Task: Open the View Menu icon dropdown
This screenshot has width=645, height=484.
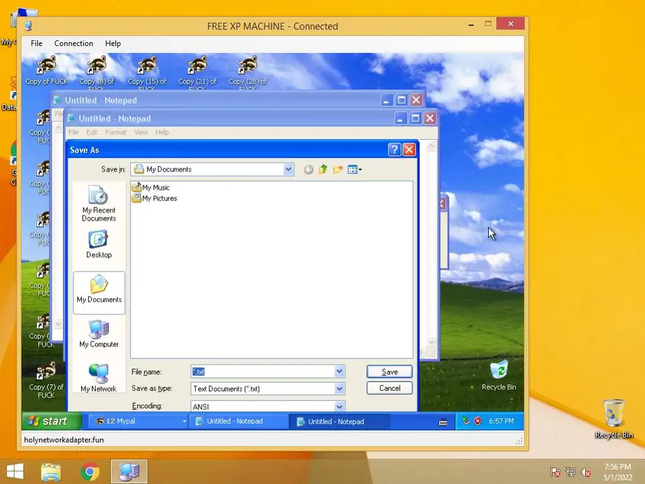Action: (355, 170)
